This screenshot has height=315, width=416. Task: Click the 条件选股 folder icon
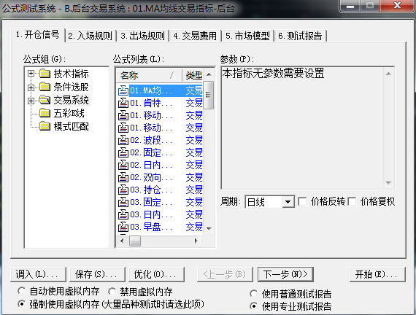pyautogui.click(x=45, y=87)
